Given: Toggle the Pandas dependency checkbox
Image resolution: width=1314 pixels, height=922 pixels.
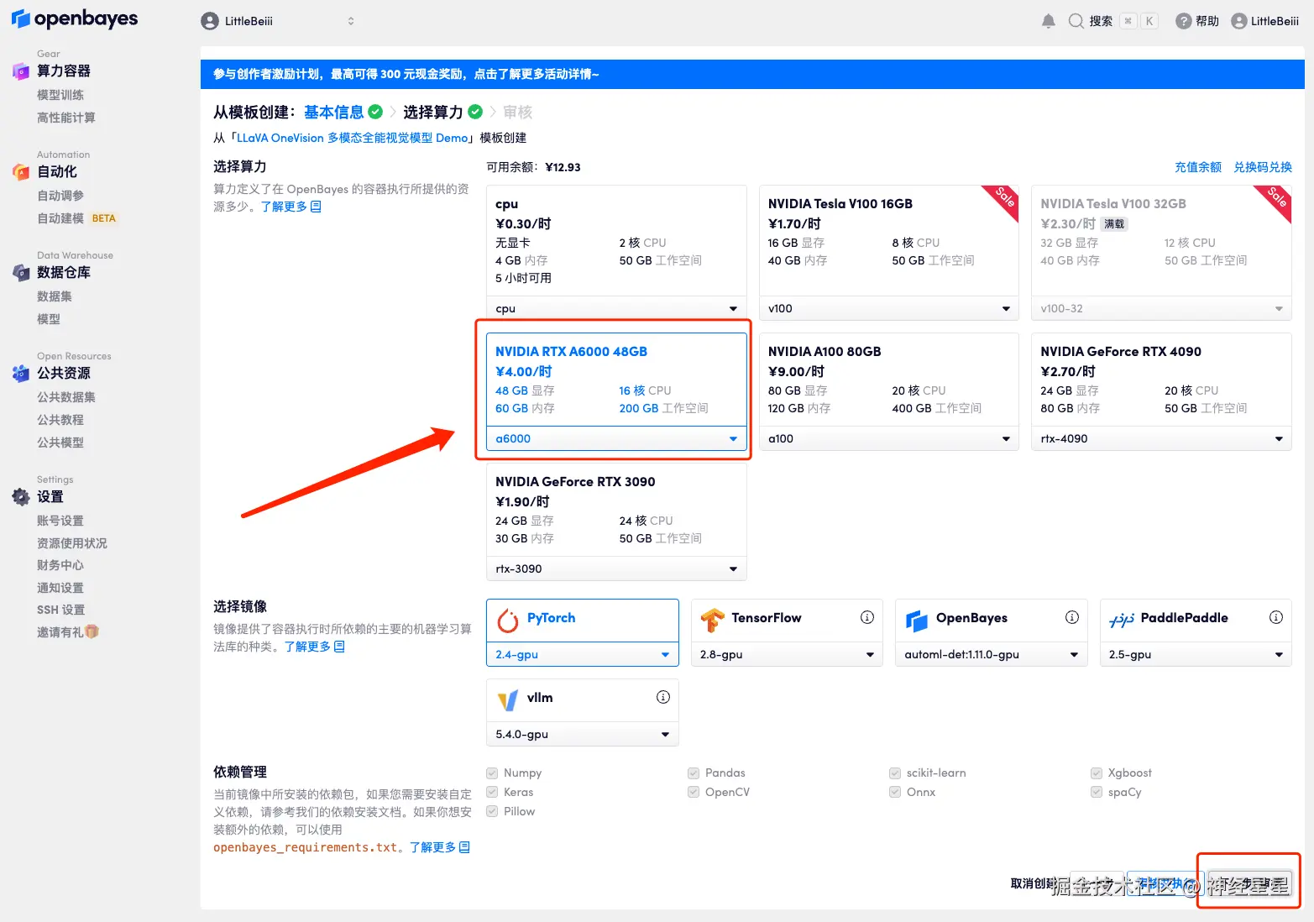Looking at the screenshot, I should point(694,773).
